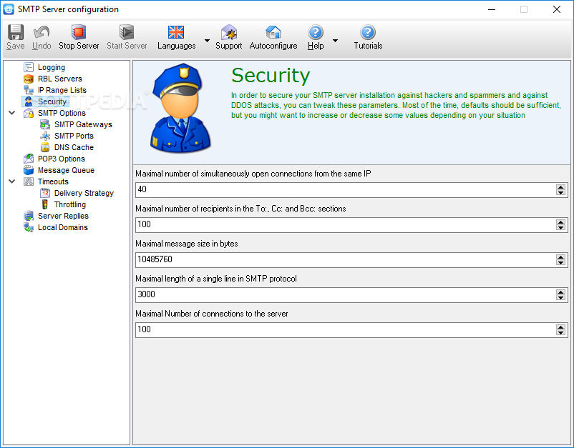The width and height of the screenshot is (574, 448).
Task: Decrease maximal server connections value
Action: click(560, 333)
